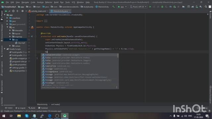This screenshot has height=119, width=212.
Task: Expand the manifests folder
Action: [7, 18]
